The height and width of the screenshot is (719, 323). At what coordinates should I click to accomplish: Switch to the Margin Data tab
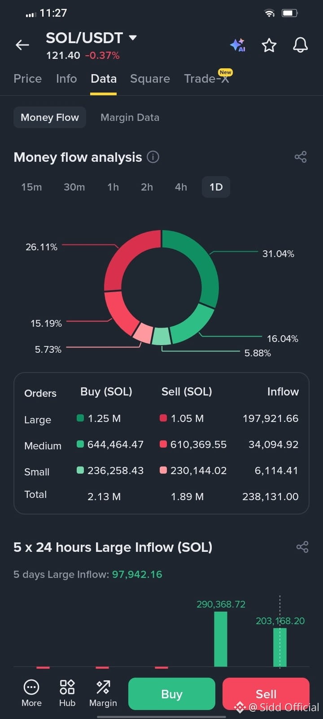(130, 117)
